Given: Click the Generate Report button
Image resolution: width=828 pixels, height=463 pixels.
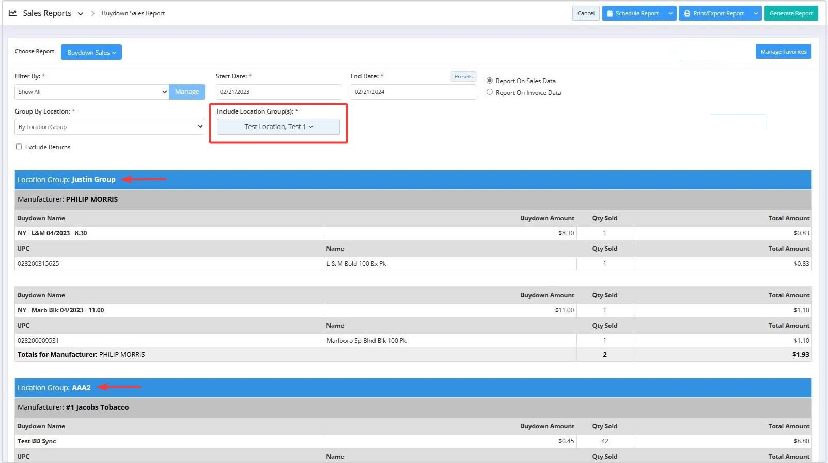Looking at the screenshot, I should 791,13.
